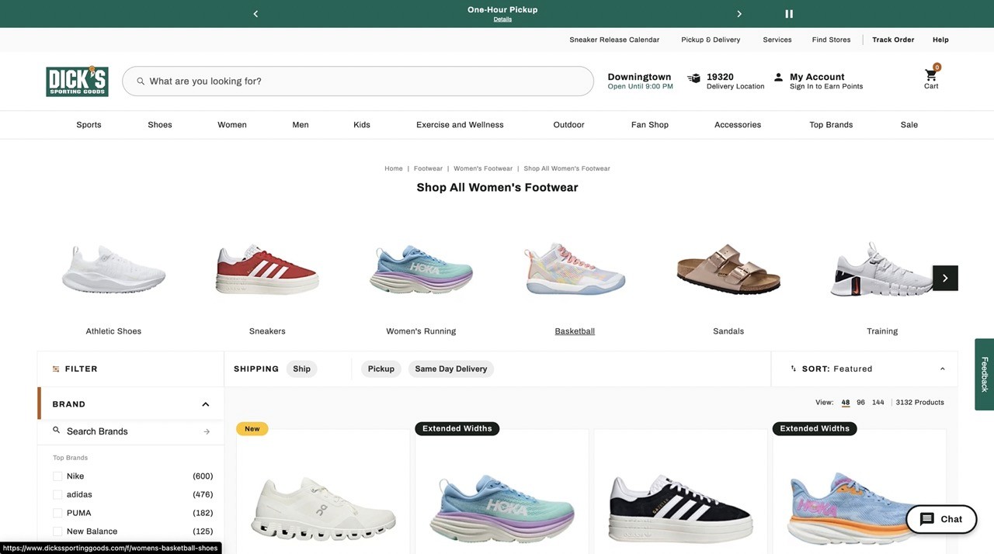Open the white On shoe product tagged New
Image resolution: width=994 pixels, height=554 pixels.
pos(323,508)
